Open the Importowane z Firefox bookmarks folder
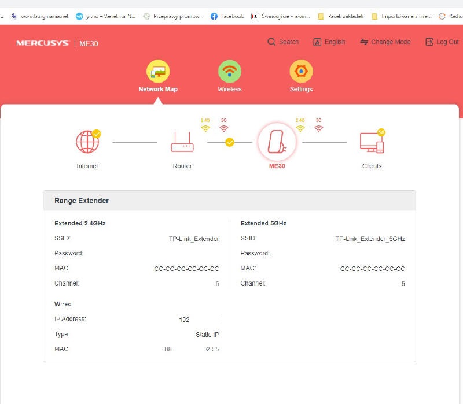Image resolution: width=463 pixels, height=404 pixels. 402,16
